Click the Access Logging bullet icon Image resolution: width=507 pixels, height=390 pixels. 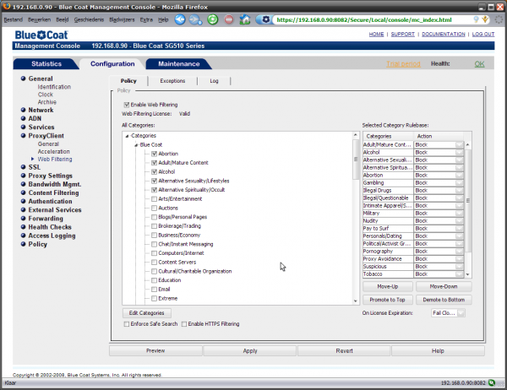click(23, 236)
